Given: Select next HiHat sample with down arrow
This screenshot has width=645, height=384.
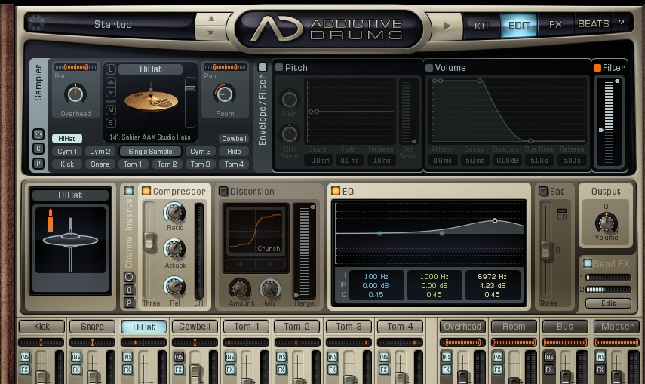Looking at the screenshot, I should click(111, 93).
